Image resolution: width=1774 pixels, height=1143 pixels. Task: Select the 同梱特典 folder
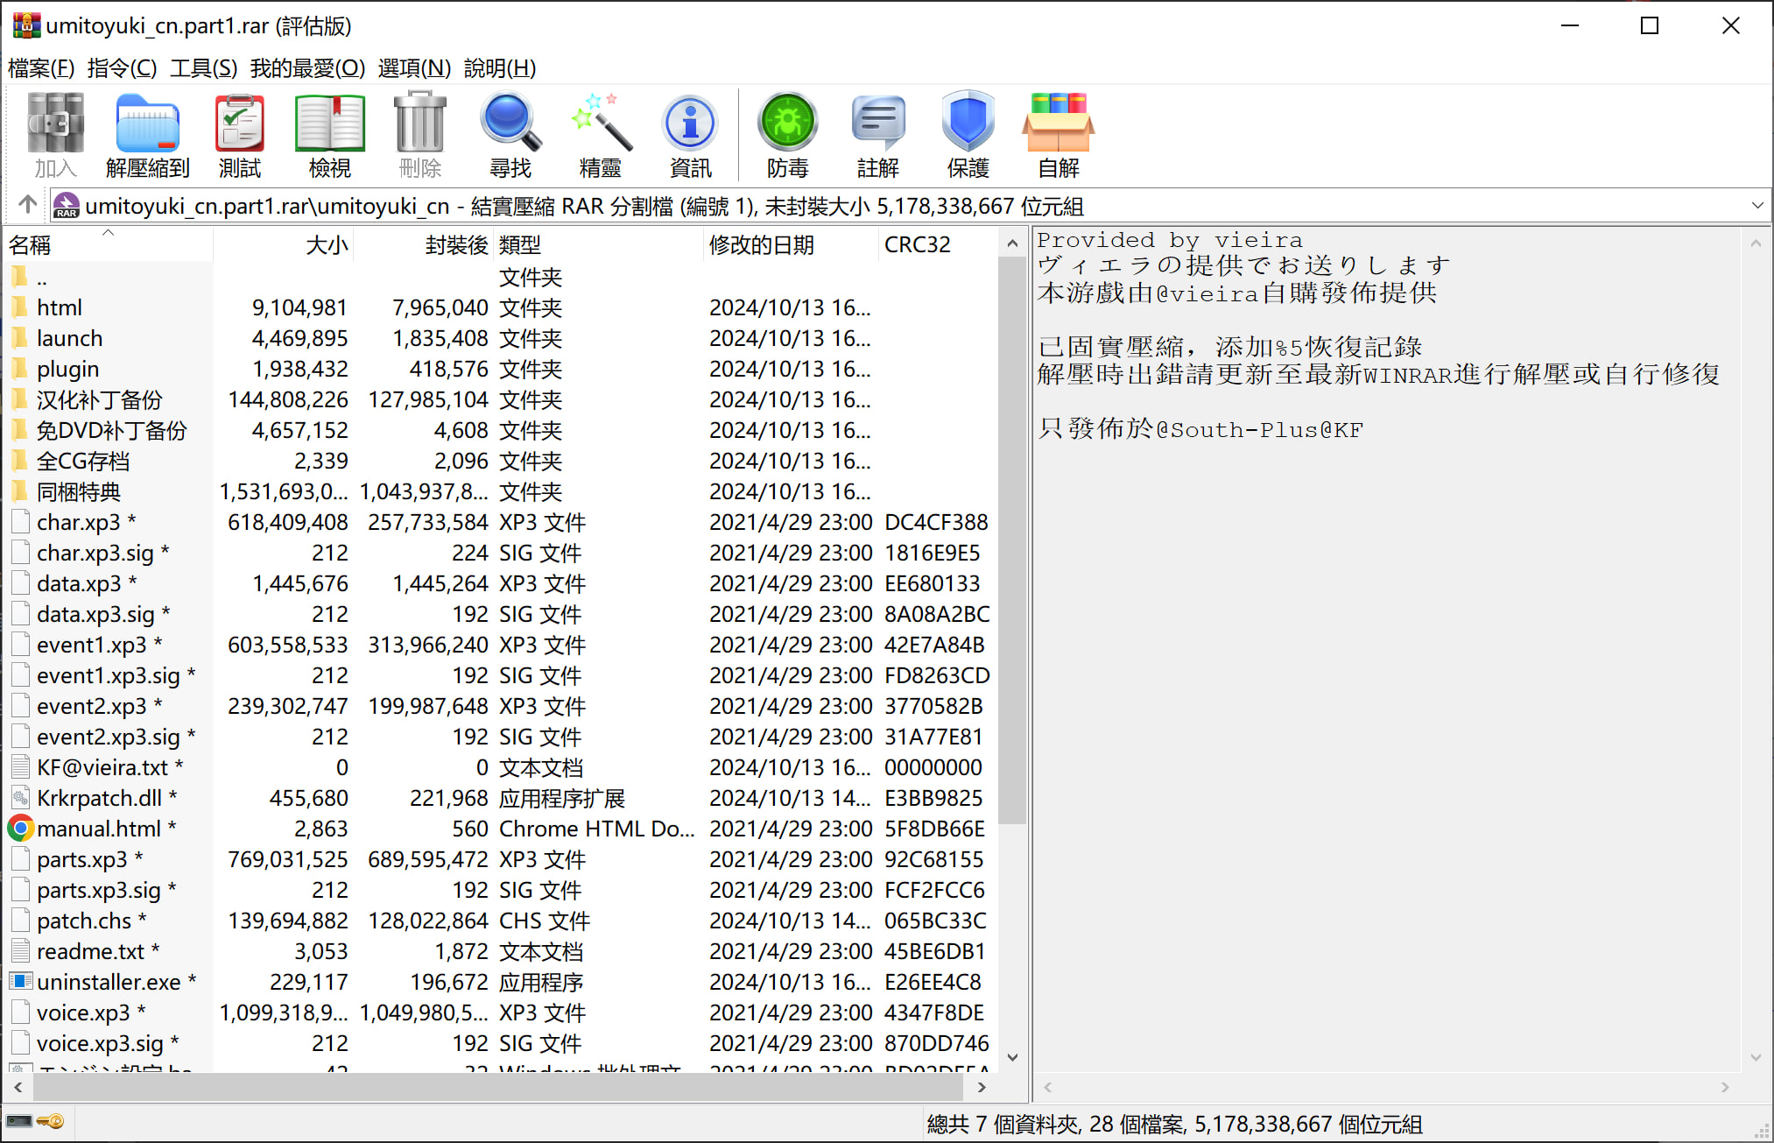(78, 492)
